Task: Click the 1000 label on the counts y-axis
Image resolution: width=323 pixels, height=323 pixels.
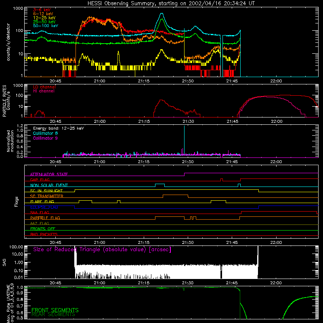Action: tap(18, 8)
